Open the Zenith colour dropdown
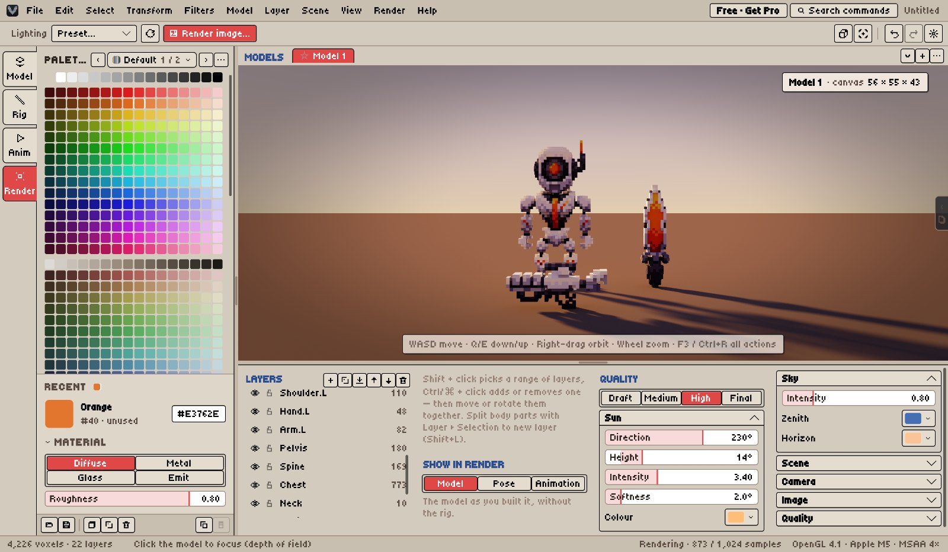The height and width of the screenshot is (552, 948). click(918, 419)
